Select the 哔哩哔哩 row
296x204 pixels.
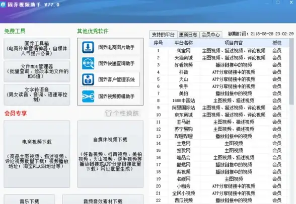pos(219,136)
